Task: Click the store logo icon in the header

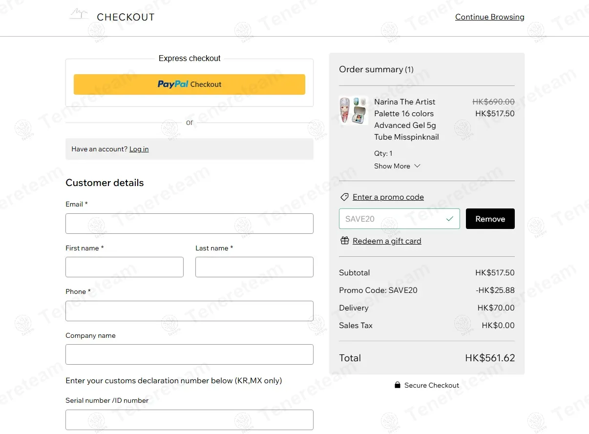Action: (79, 14)
